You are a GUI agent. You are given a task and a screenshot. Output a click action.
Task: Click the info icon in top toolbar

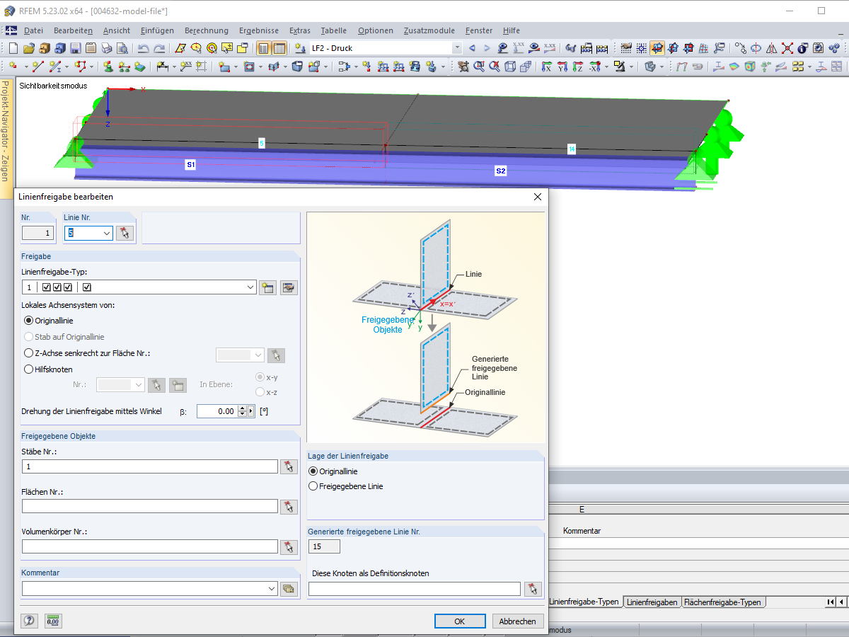[x=802, y=48]
